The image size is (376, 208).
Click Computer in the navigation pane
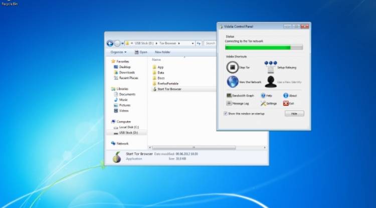(121, 122)
